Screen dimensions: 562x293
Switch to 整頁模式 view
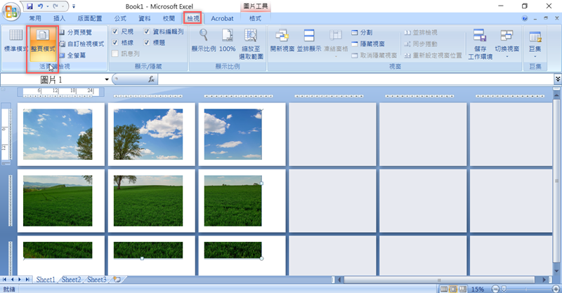coord(43,44)
